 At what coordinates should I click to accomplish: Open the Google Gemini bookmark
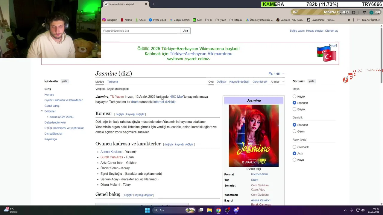180,20
